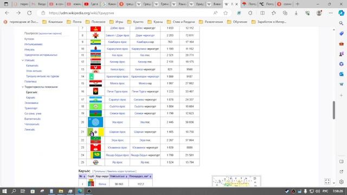Open File Explorer folder on taskbar
The height and width of the screenshot is (195, 347).
[x=61, y=191]
